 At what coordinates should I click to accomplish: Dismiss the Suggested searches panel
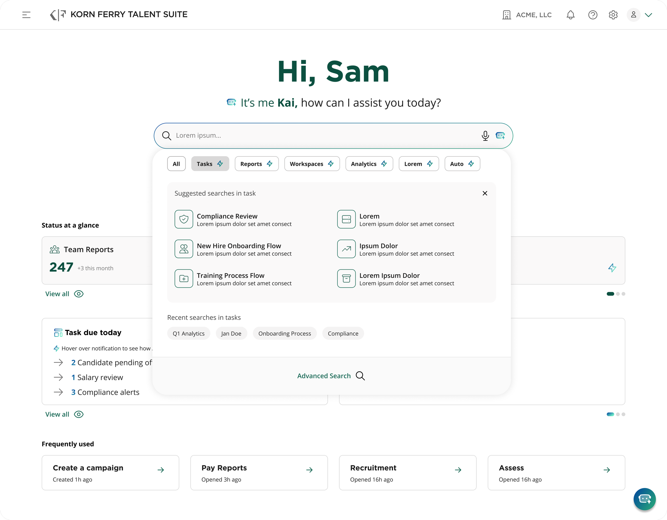coord(485,193)
